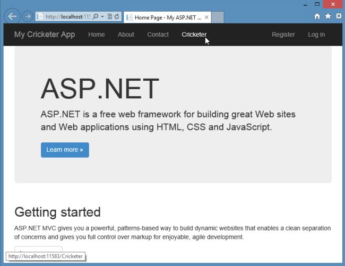345x266 pixels.
Task: Close the browser window with red X
Action: tap(333, 4)
